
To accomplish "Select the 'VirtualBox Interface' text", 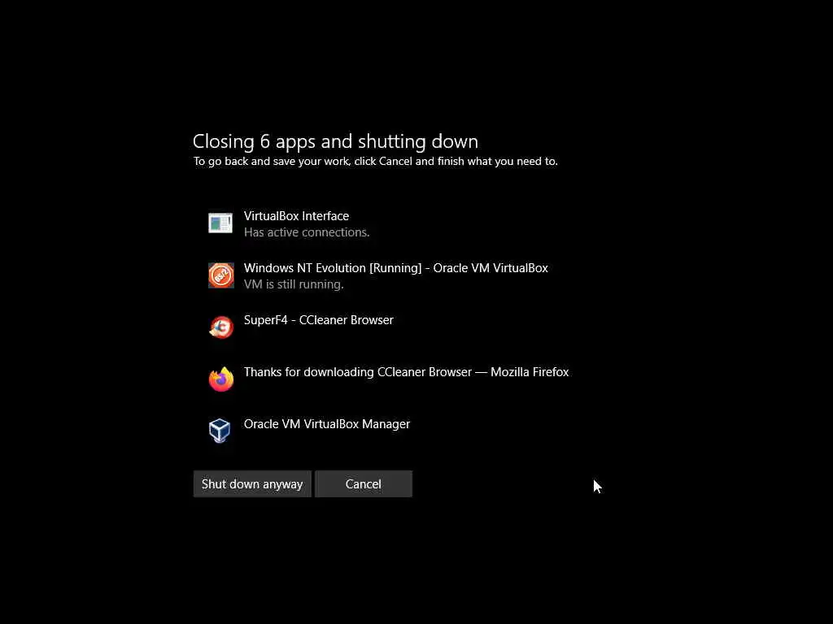I will tap(296, 216).
